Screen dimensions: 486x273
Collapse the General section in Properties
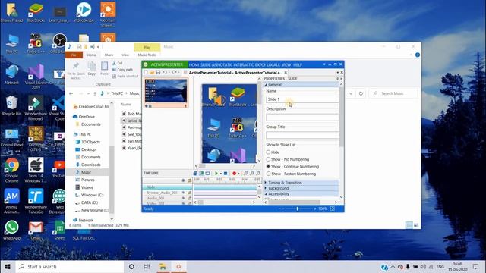click(266, 84)
